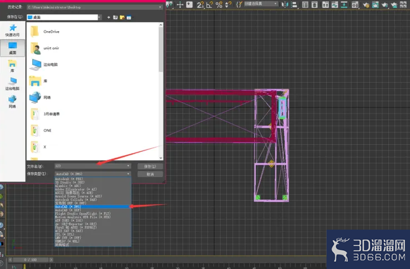This screenshot has width=410, height=269.
Task: Select 库 libraries in places sidebar
Action: pos(13,66)
